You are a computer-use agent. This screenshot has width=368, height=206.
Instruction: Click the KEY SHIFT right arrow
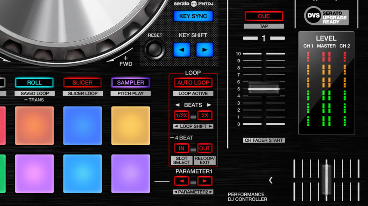click(x=204, y=50)
